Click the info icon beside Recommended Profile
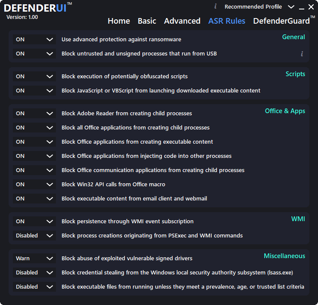 click(x=216, y=6)
